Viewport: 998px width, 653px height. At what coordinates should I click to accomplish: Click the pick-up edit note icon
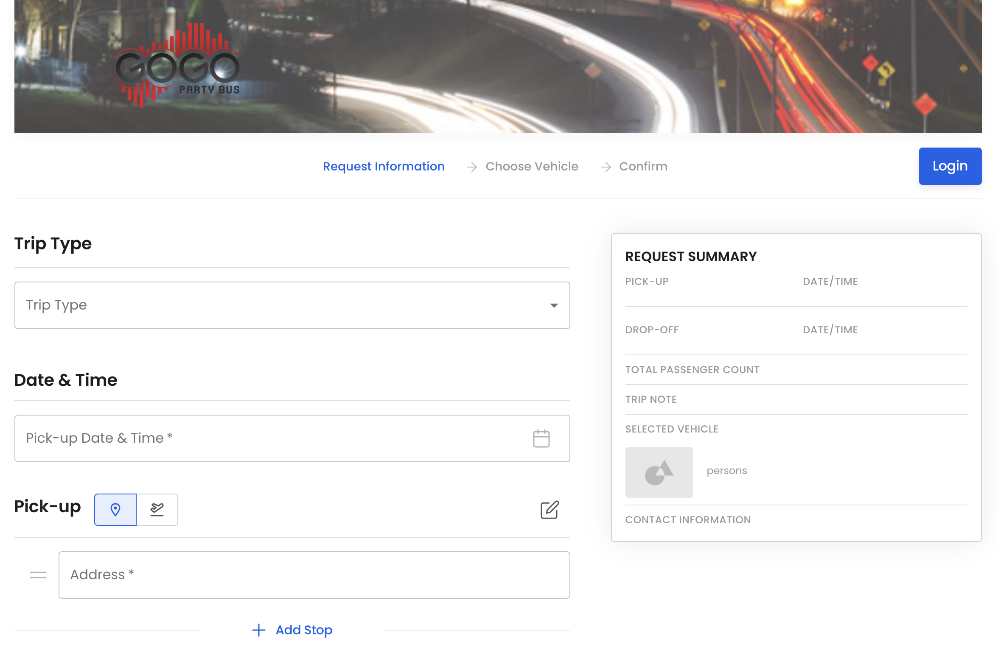[549, 509]
